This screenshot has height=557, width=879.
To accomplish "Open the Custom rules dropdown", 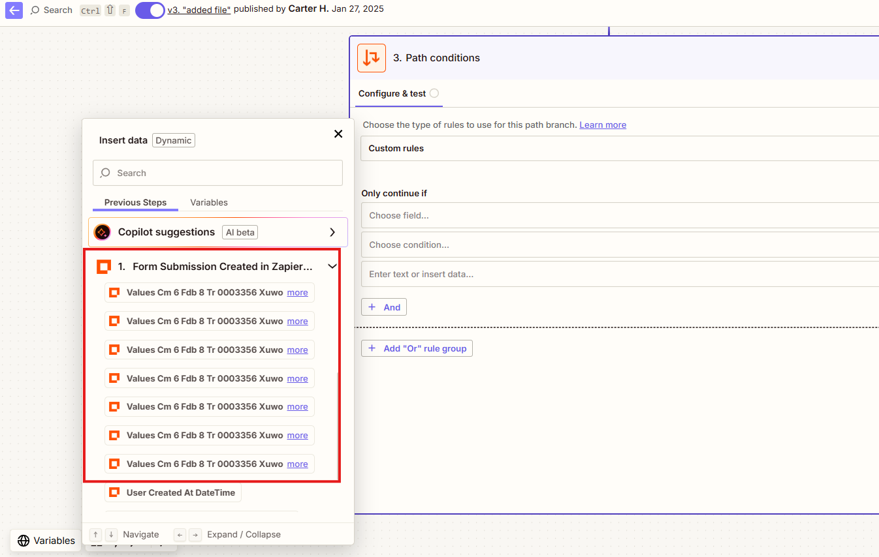I will (x=620, y=148).
